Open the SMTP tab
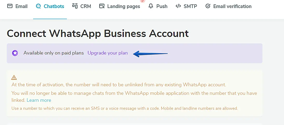The width and height of the screenshot is (284, 125). click(x=190, y=6)
